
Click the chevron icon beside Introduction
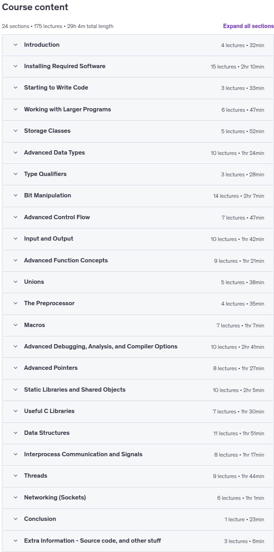[x=16, y=45]
